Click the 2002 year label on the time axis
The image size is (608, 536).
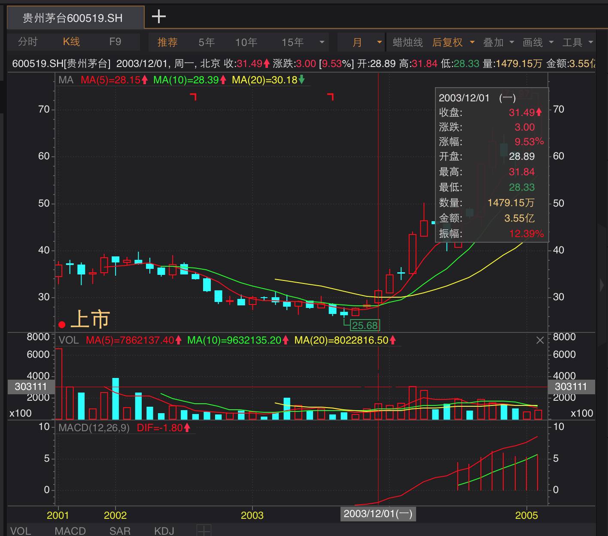click(115, 515)
